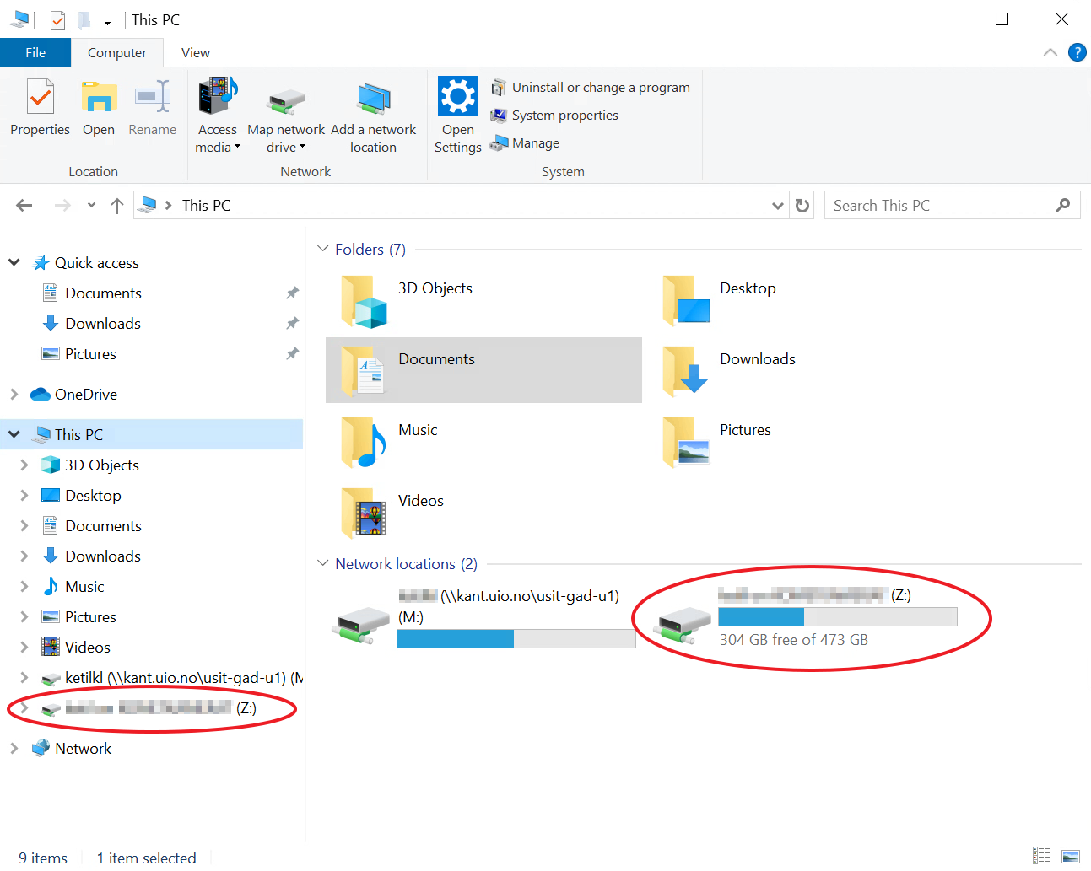Click the Rename ribbon icon
Viewport: 1091px width, 871px height.
[x=153, y=107]
